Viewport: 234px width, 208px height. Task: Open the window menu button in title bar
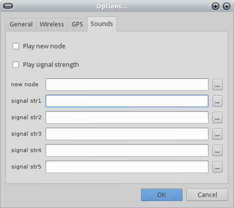8,6
